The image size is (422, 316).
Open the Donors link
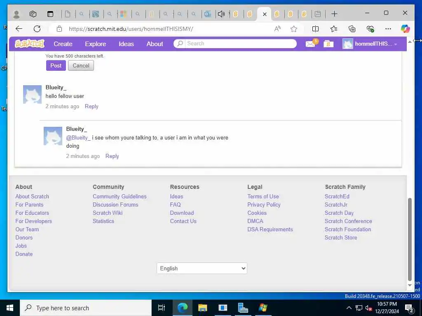tap(24, 237)
